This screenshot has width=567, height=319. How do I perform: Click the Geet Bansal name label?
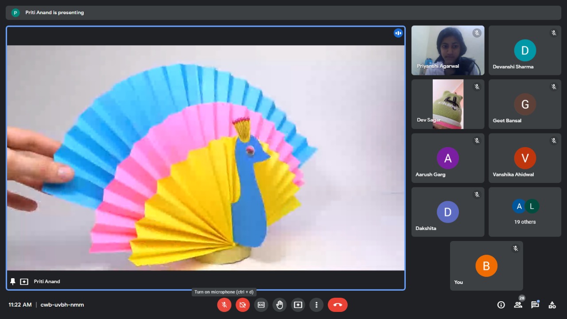[507, 121]
